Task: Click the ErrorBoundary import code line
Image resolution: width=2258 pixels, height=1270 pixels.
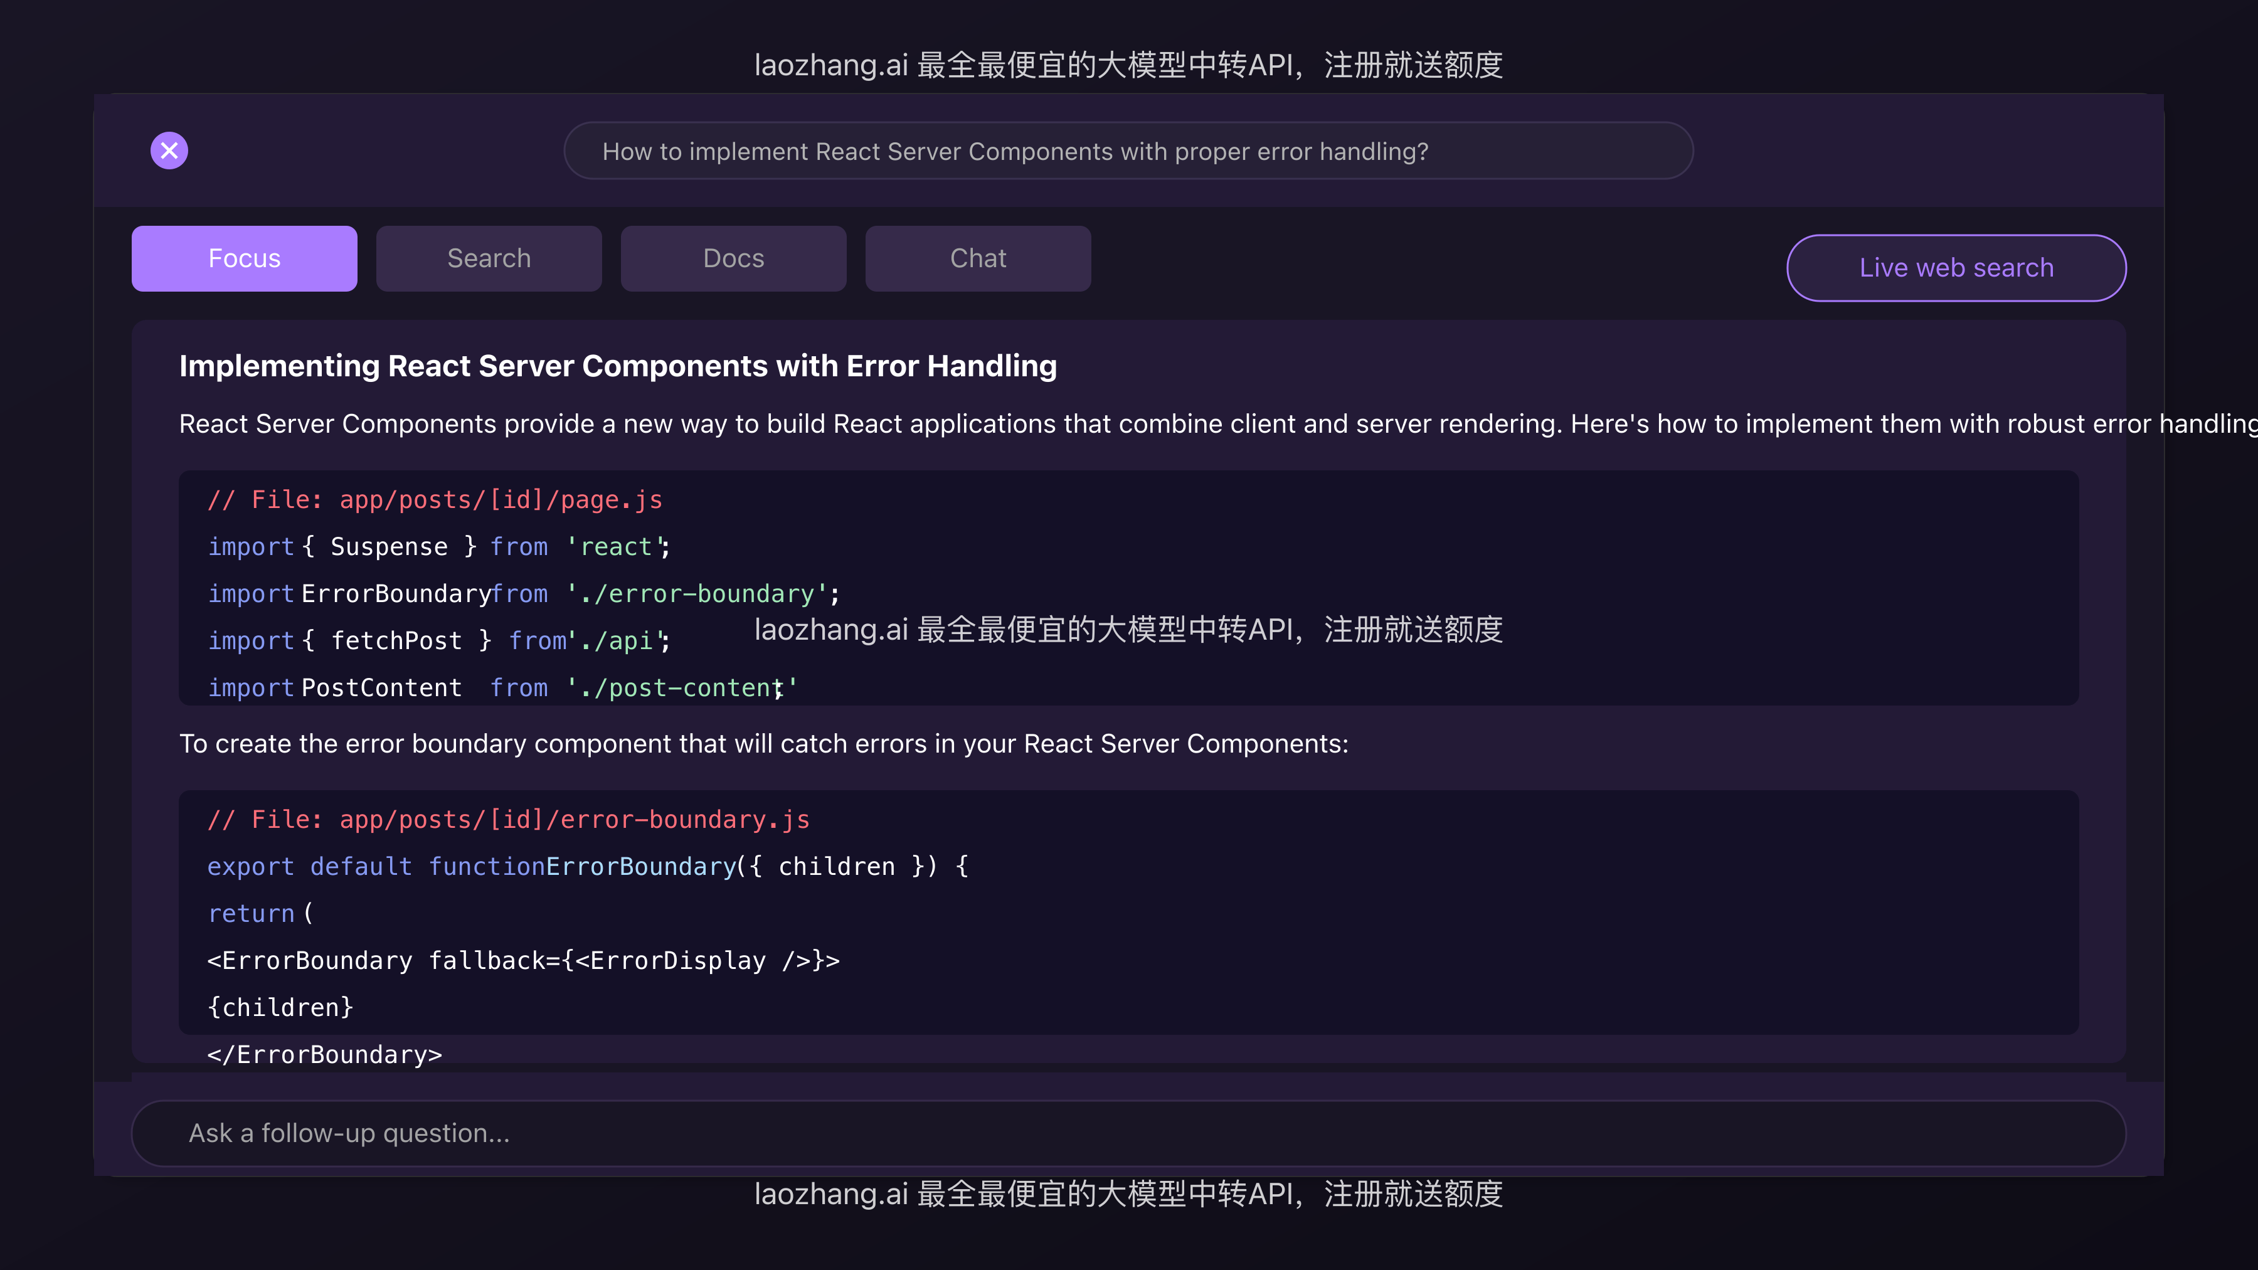Action: [523, 595]
